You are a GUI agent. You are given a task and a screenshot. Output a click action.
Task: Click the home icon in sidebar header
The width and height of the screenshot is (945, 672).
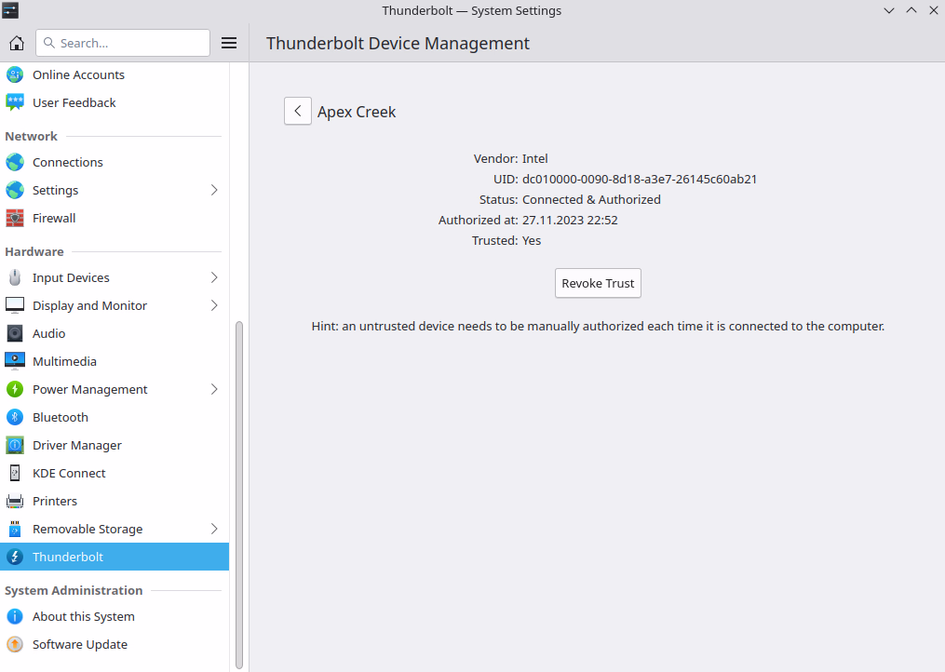[x=16, y=43]
